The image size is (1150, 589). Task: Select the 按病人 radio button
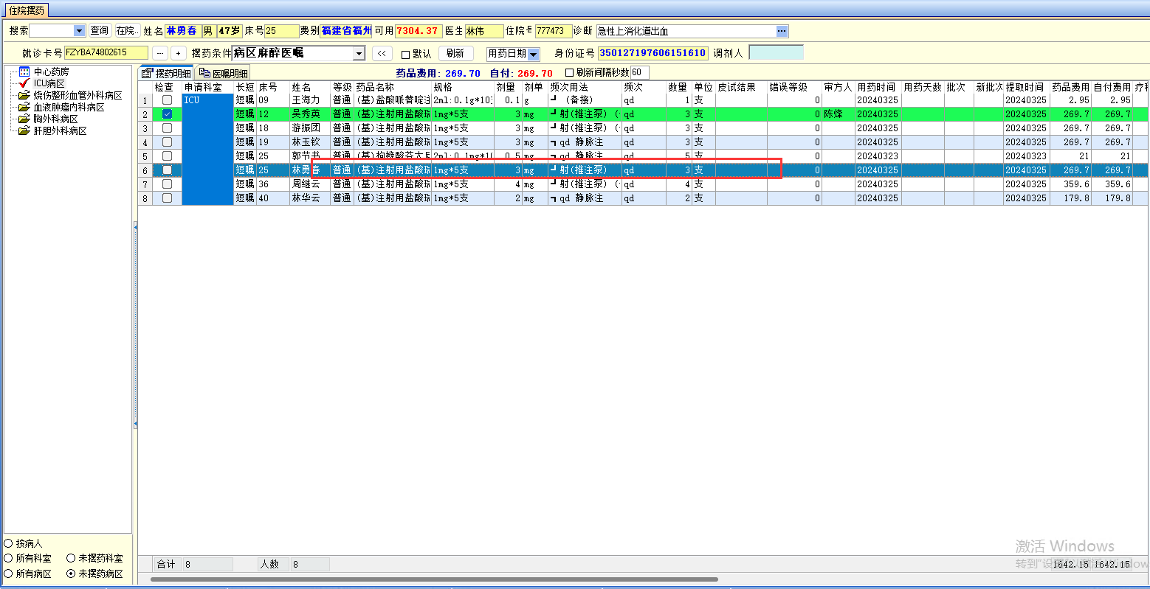8,543
